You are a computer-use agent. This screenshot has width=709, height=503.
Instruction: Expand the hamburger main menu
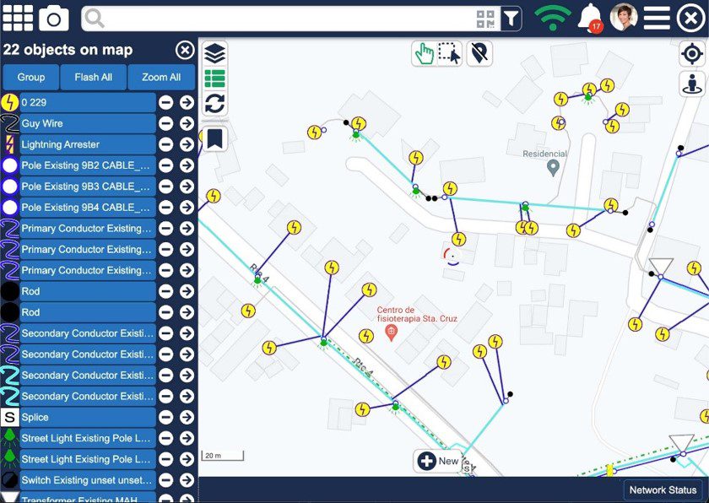[x=657, y=18]
